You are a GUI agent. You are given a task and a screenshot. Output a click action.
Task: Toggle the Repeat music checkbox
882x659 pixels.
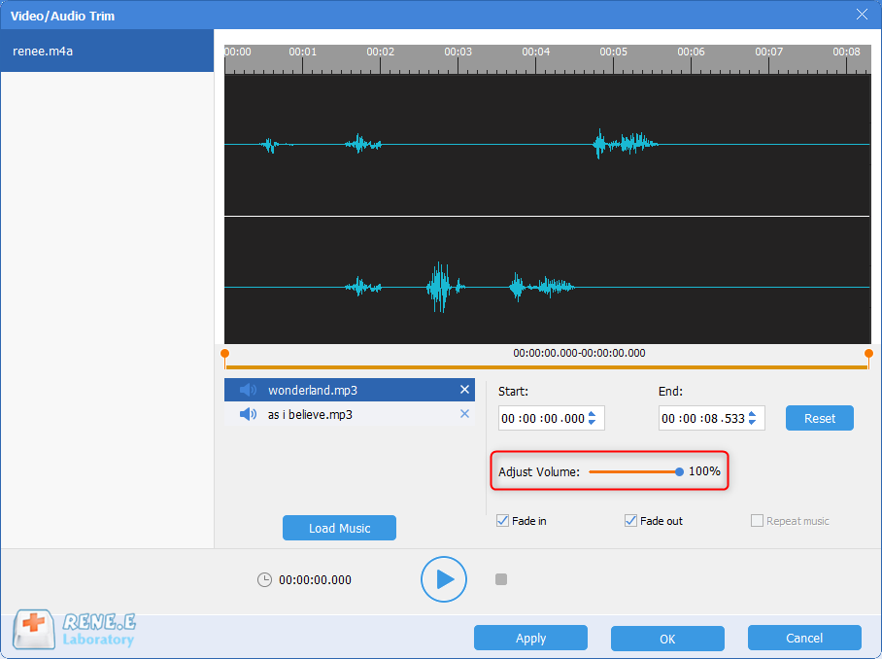pyautogui.click(x=757, y=520)
